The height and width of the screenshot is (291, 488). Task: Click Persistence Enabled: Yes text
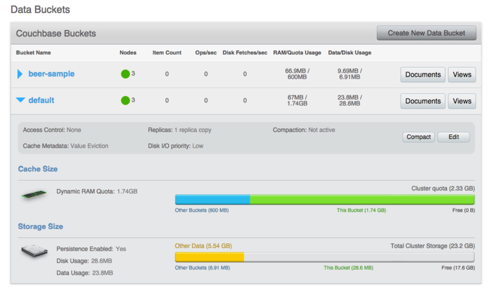91,249
